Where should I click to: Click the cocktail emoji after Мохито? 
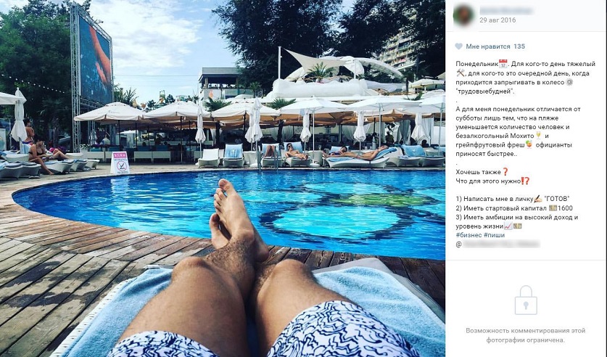coord(539,136)
